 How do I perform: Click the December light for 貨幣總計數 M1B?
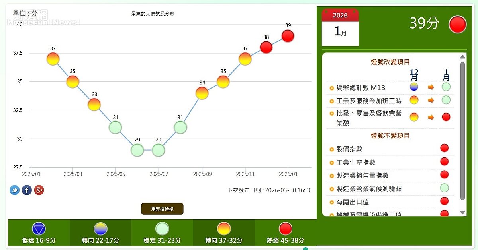[414, 87]
